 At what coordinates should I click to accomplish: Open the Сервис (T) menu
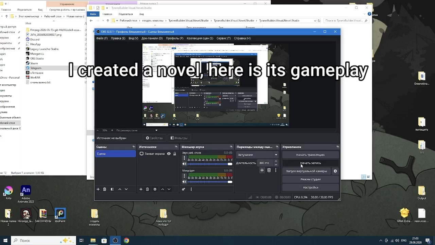[x=224, y=38]
